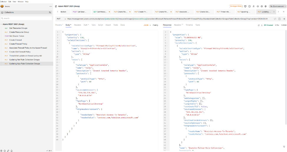
Task: Switch to the POST Get Bear... tab
Action: click(81, 12)
